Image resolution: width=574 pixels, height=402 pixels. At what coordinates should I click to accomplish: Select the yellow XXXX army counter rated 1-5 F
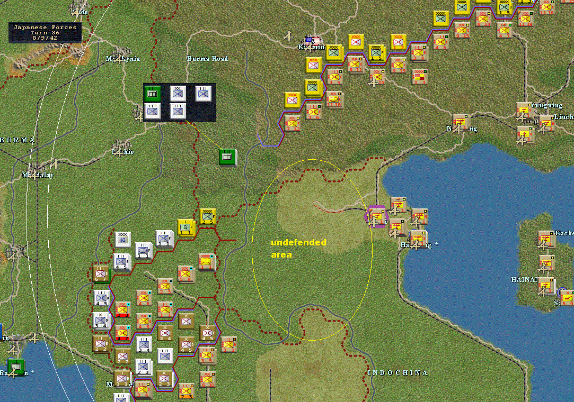point(376,53)
